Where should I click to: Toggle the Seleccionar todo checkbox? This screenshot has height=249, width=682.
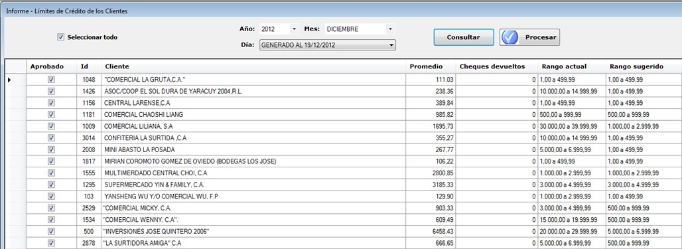coord(60,37)
